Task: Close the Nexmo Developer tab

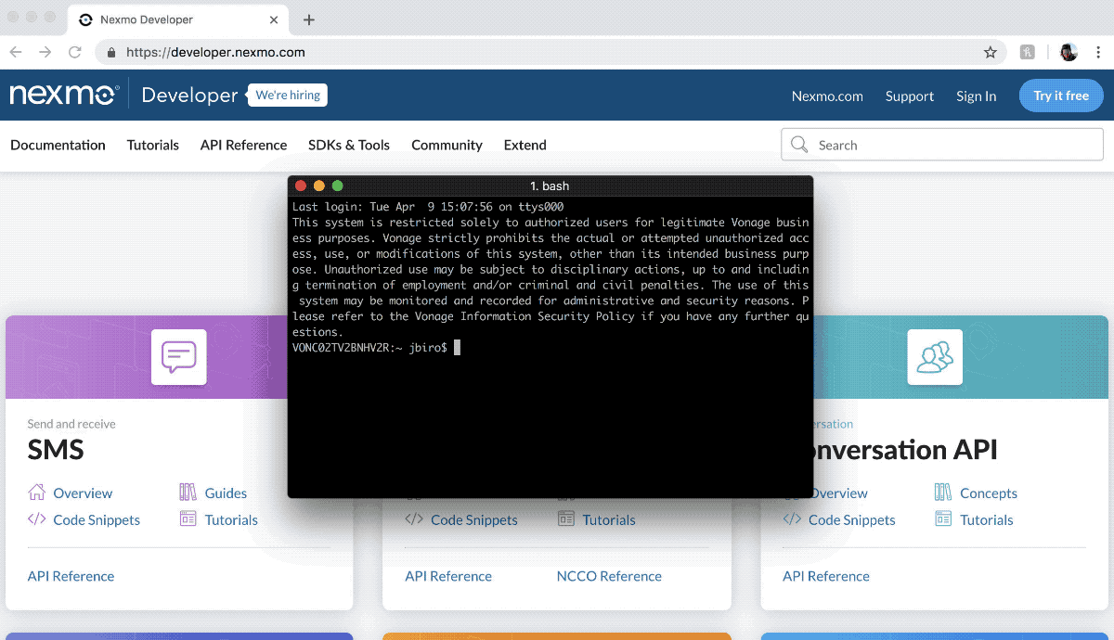Action: (x=275, y=19)
